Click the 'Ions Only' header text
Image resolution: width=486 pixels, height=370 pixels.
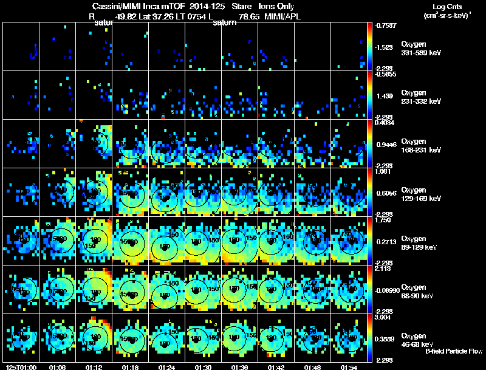pyautogui.click(x=276, y=7)
